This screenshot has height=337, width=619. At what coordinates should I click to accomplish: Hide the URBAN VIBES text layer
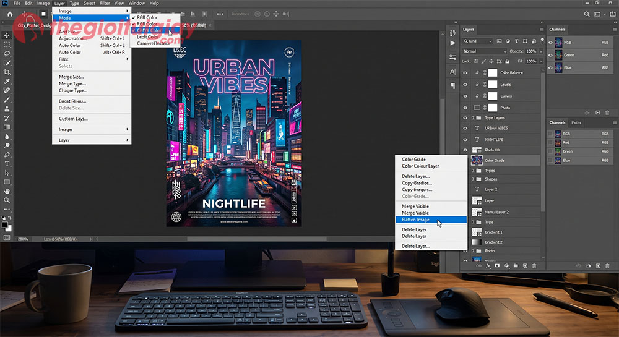point(465,128)
